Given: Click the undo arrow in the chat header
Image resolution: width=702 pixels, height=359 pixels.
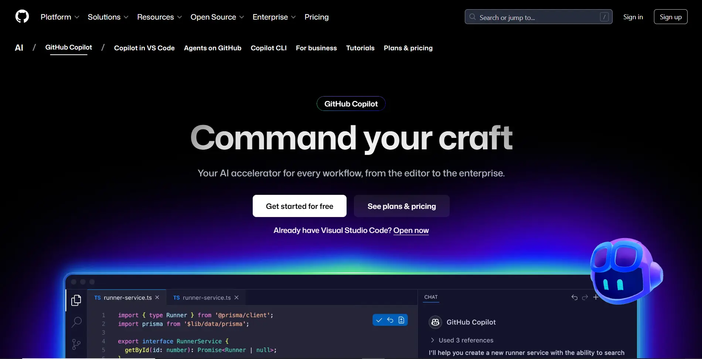Looking at the screenshot, I should click(574, 297).
